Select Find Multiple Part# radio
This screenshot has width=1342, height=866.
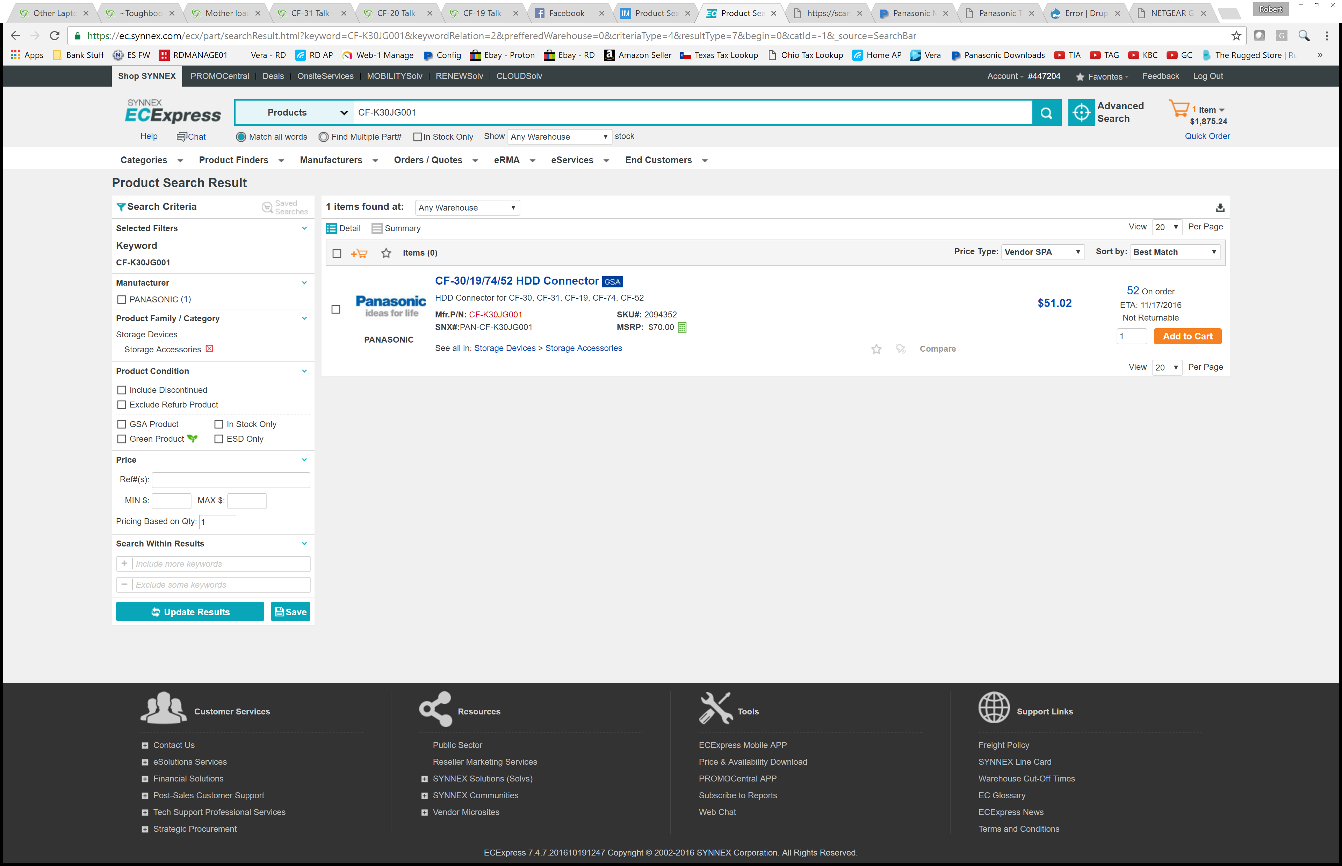coord(324,137)
